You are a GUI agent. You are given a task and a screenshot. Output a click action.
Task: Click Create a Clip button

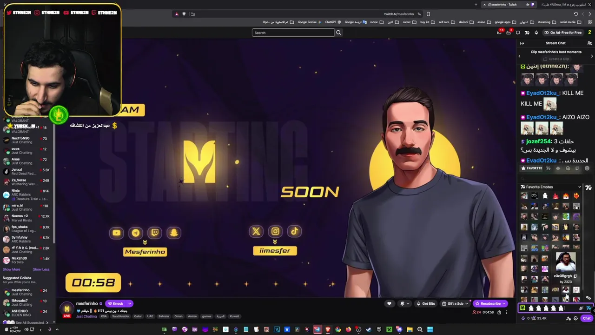(x=555, y=59)
